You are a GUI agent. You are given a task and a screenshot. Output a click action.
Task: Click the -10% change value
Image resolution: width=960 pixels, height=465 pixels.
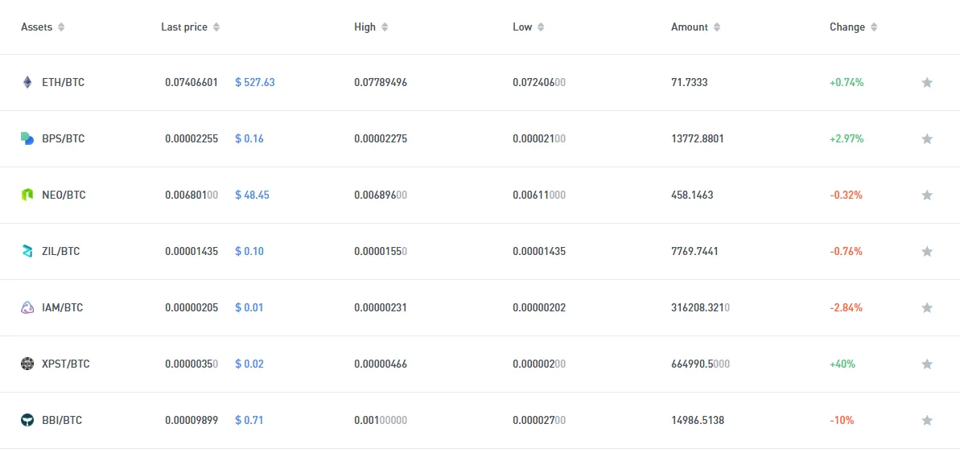tap(842, 420)
